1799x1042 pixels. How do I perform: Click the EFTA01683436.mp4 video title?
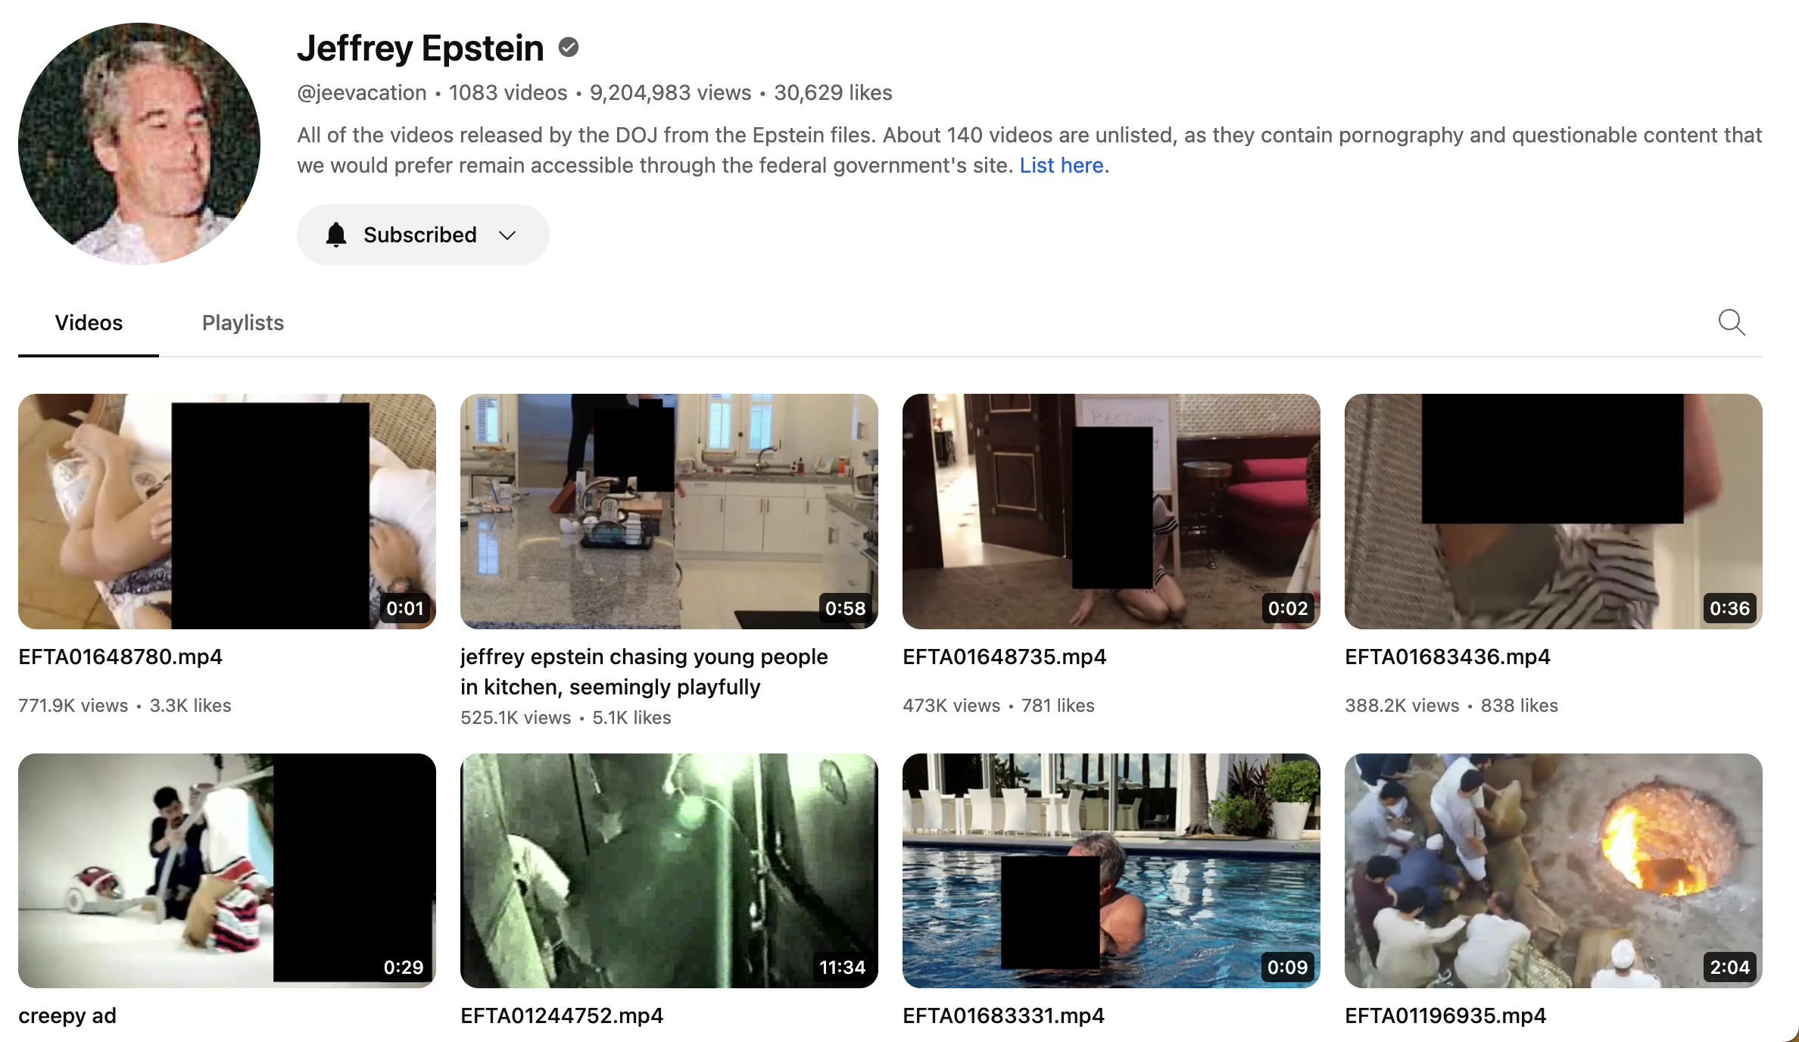tap(1448, 657)
